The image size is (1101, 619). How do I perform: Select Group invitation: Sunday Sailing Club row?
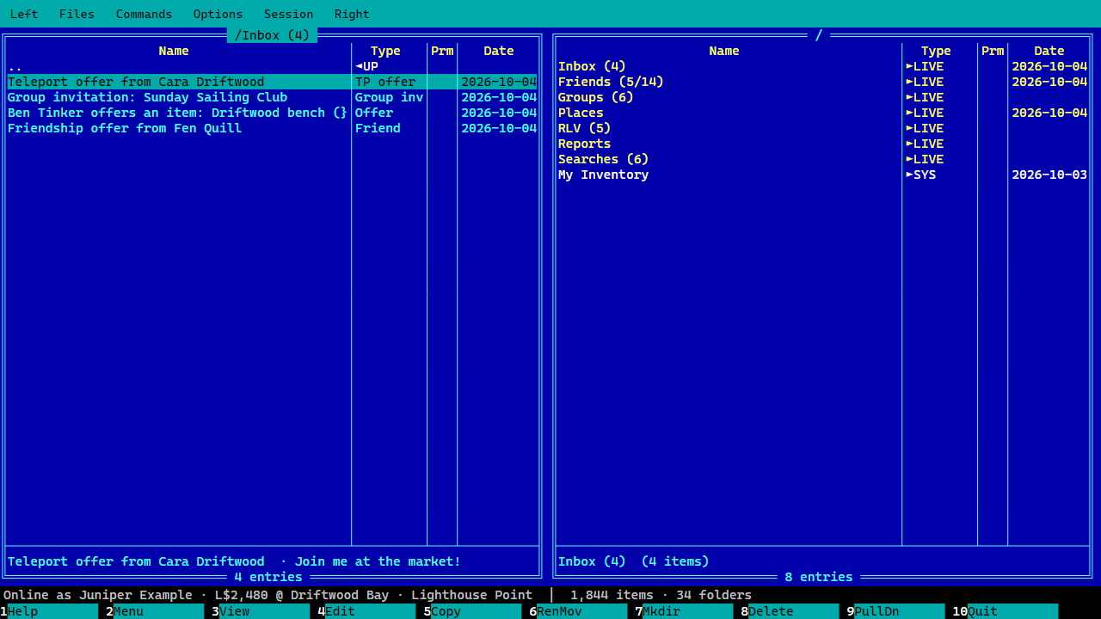click(x=272, y=97)
